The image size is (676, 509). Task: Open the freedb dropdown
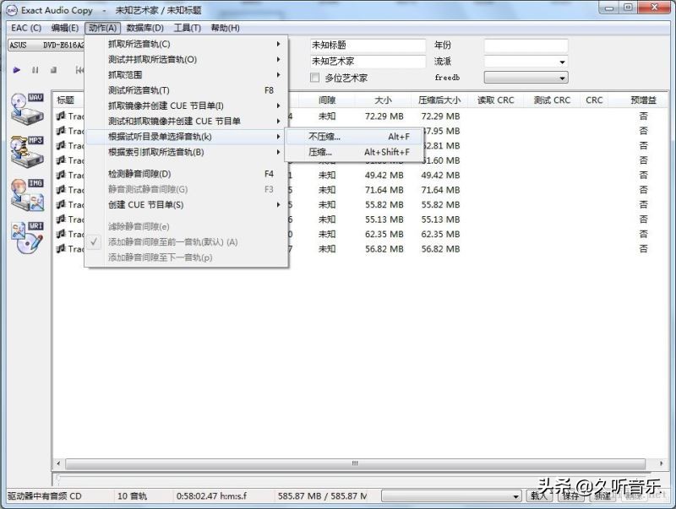[526, 78]
